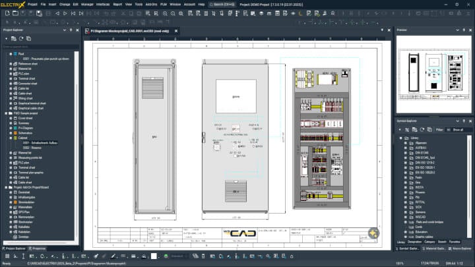The width and height of the screenshot is (475, 267).
Task: Collapse the Cabinet tree node
Action: click(x=9, y=138)
